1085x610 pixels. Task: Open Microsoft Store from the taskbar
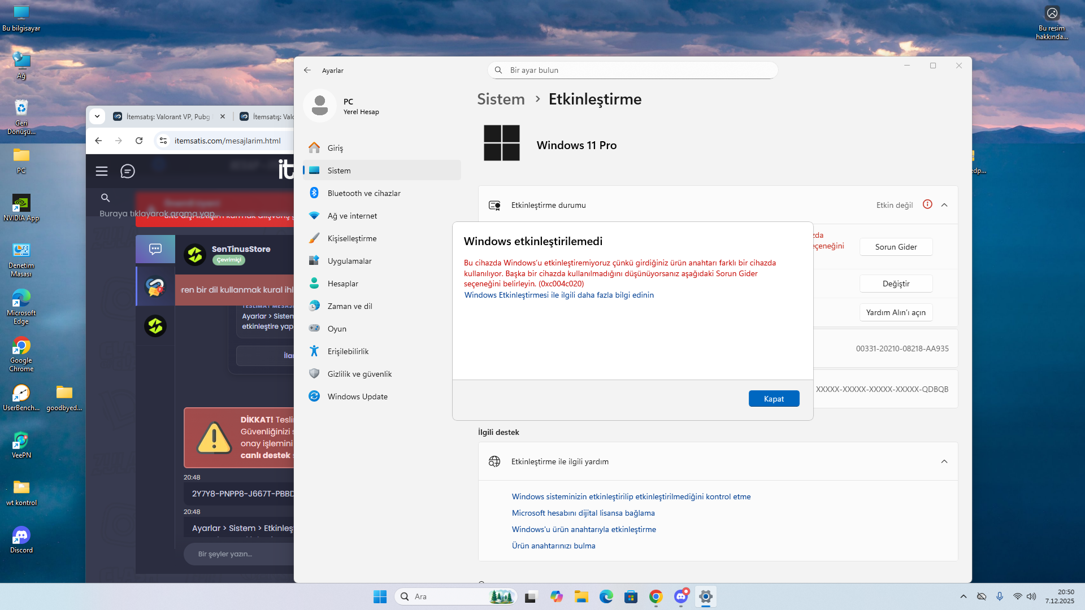[631, 596]
